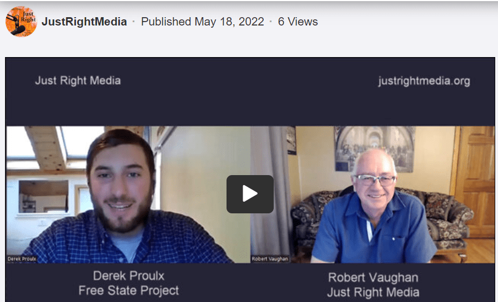This screenshot has width=498, height=302.
Task: Click the 'Published May 18, 2022' date text
Action: pos(203,22)
